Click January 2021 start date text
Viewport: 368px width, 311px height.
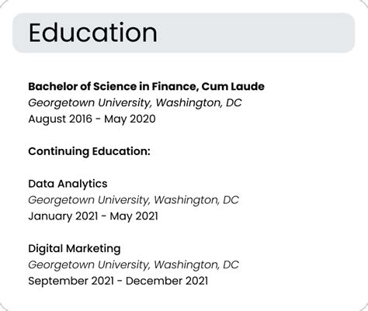(x=63, y=216)
